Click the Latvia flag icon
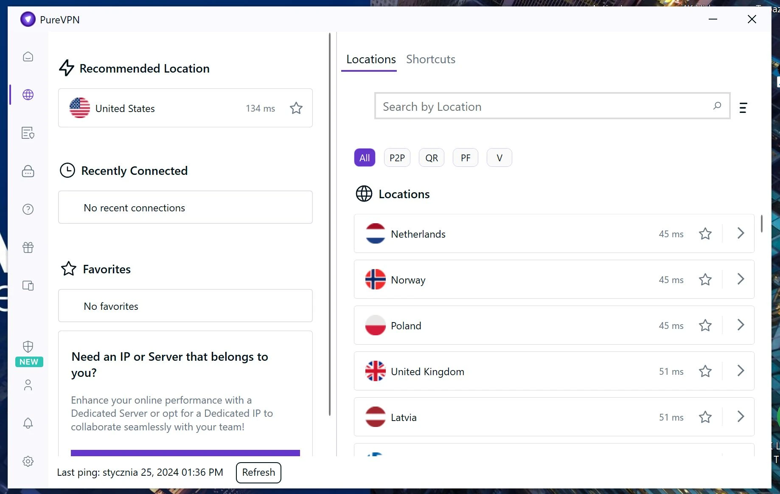Image resolution: width=780 pixels, height=494 pixels. pos(376,417)
